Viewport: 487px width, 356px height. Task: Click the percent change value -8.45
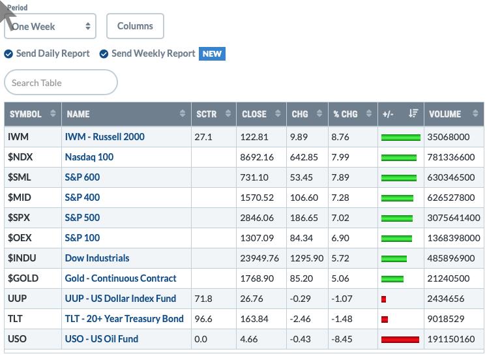(x=342, y=339)
